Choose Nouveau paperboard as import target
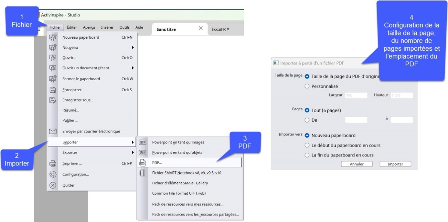Image resolution: width=448 pixels, height=222 pixels. pyautogui.click(x=307, y=136)
